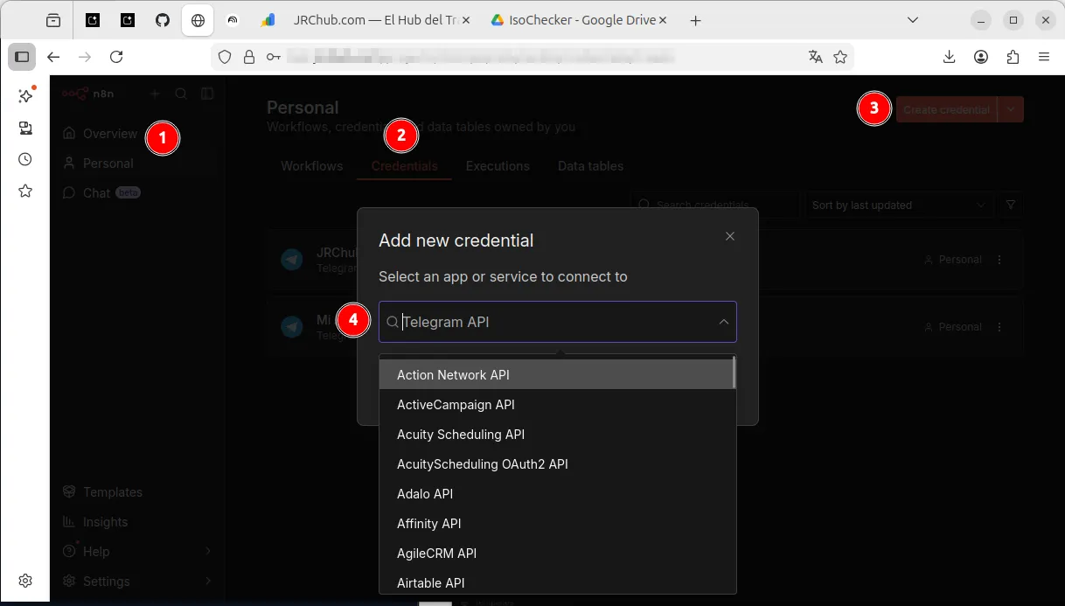Image resolution: width=1065 pixels, height=606 pixels.
Task: Click the credential dropdown list scrollbar
Action: click(734, 373)
